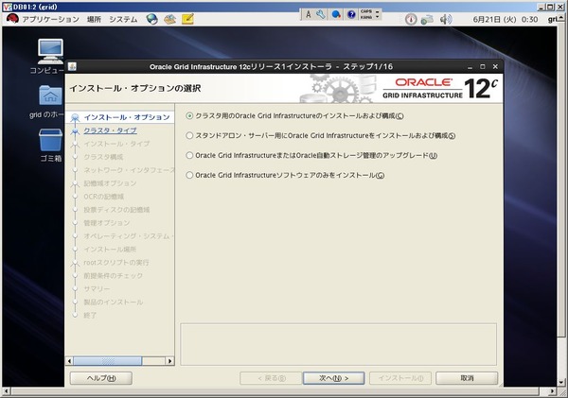Click the 取消 cancel button

click(467, 378)
